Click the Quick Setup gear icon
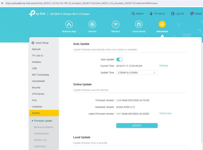Screen dimensions: 203x150 [33, 43]
